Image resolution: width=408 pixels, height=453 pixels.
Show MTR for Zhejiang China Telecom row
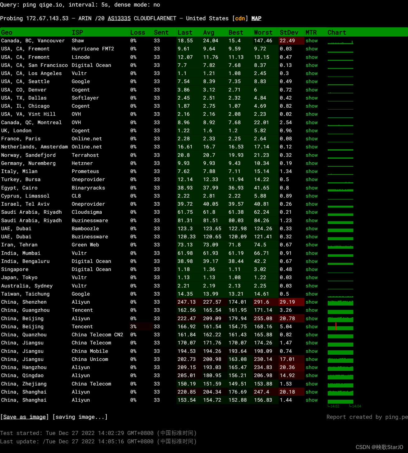click(312, 384)
